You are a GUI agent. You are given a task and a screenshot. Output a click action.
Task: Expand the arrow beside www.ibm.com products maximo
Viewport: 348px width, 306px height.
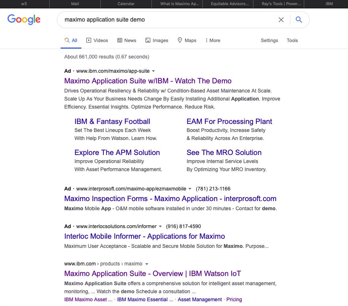click(x=146, y=264)
